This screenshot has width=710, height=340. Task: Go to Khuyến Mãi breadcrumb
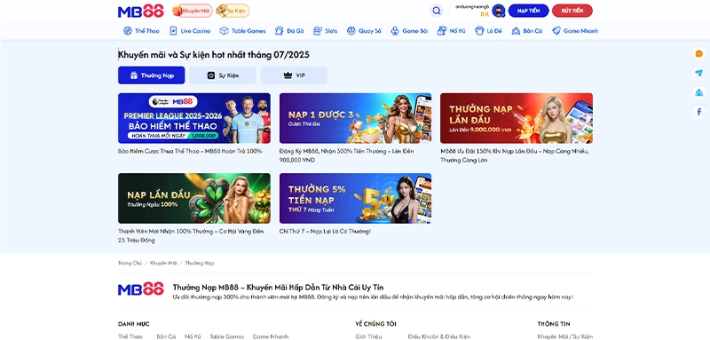(x=163, y=263)
